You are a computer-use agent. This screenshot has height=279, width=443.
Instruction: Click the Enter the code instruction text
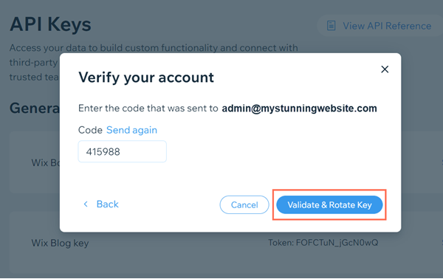pos(148,108)
